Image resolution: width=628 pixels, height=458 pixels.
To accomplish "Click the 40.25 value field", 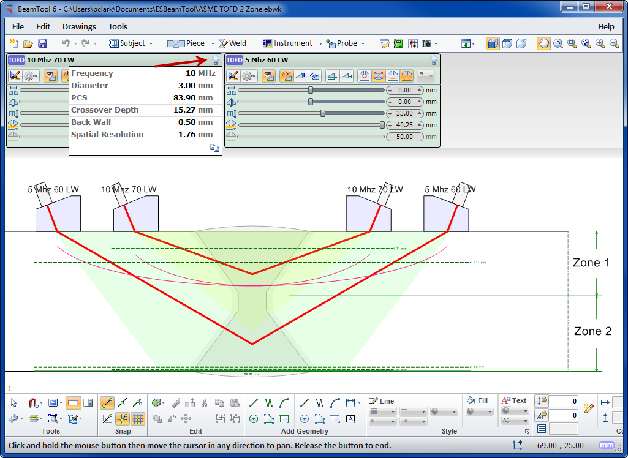I will [404, 125].
